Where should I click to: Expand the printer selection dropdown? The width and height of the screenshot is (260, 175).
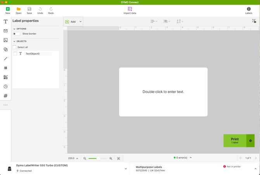click(125, 169)
